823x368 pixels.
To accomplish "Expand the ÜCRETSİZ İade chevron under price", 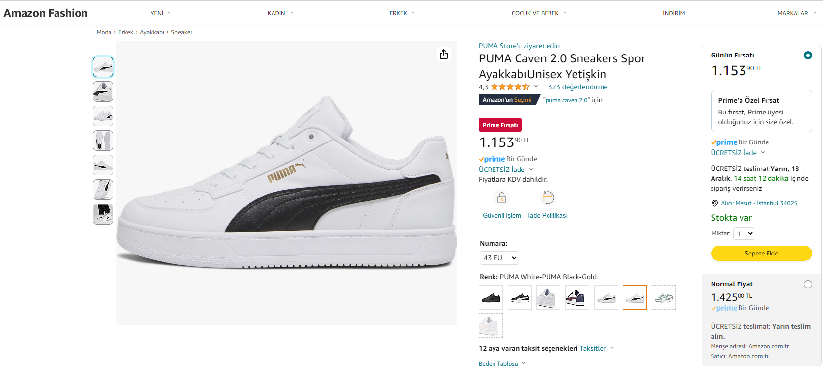I will [x=531, y=170].
